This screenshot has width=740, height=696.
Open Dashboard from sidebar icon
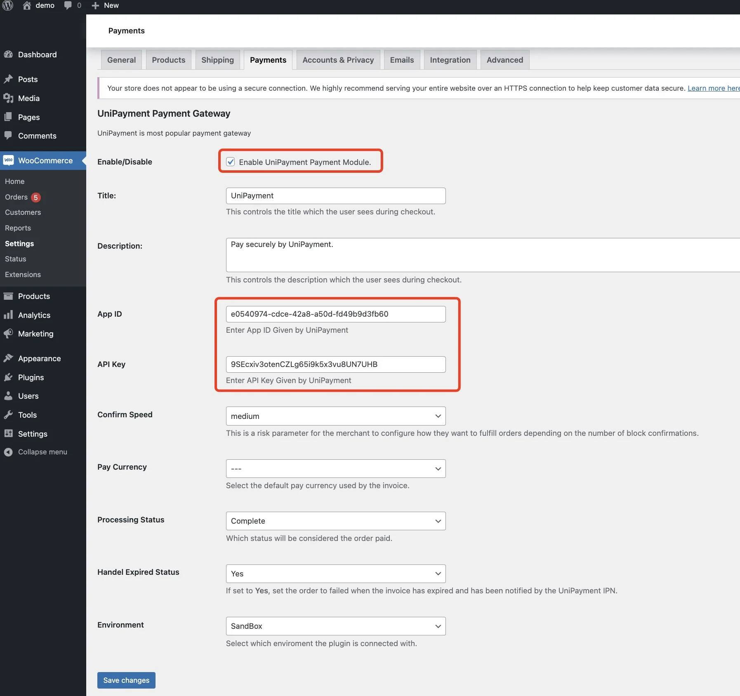[x=8, y=54]
